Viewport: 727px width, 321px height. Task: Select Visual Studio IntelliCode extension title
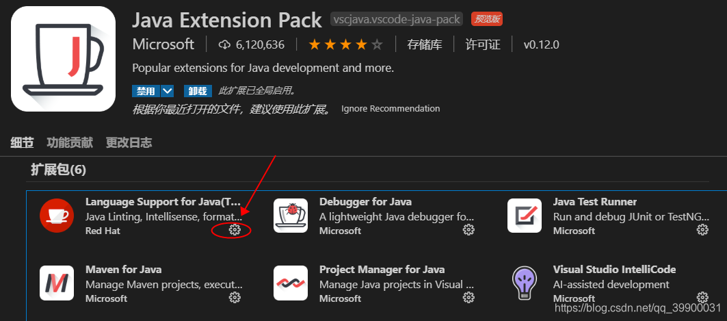tap(614, 270)
